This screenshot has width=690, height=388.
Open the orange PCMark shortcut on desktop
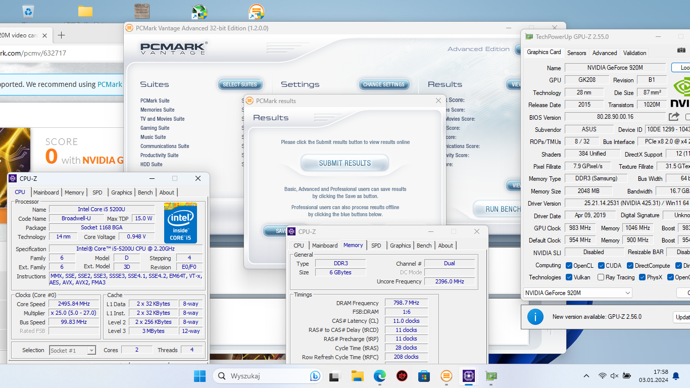click(256, 12)
